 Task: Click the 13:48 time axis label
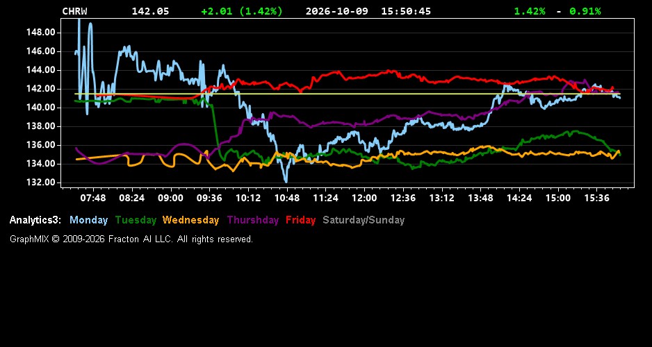click(x=480, y=198)
